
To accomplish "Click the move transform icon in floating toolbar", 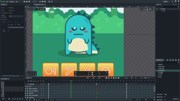I will coord(76,72).
